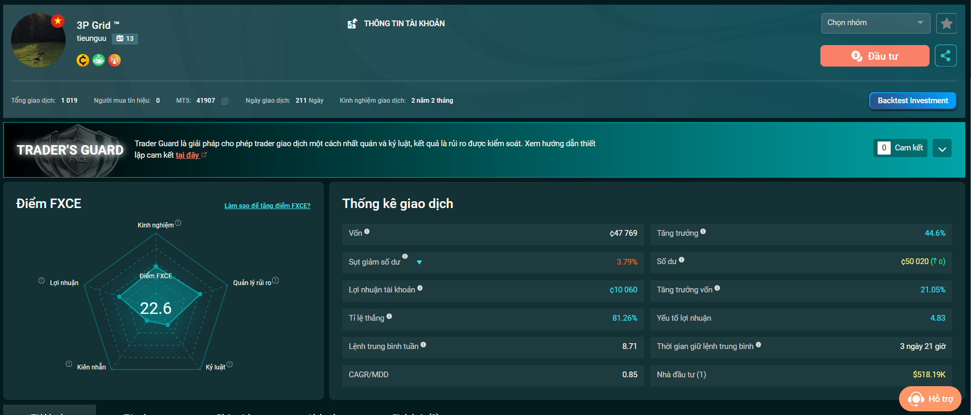Click info icon next to Kiên nhẫn
The height and width of the screenshot is (415, 971).
point(69,364)
